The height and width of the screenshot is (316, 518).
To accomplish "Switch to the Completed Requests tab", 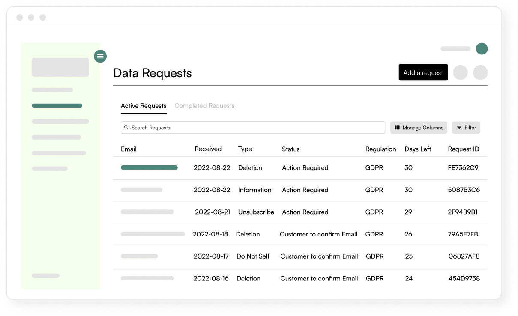I will tap(204, 106).
